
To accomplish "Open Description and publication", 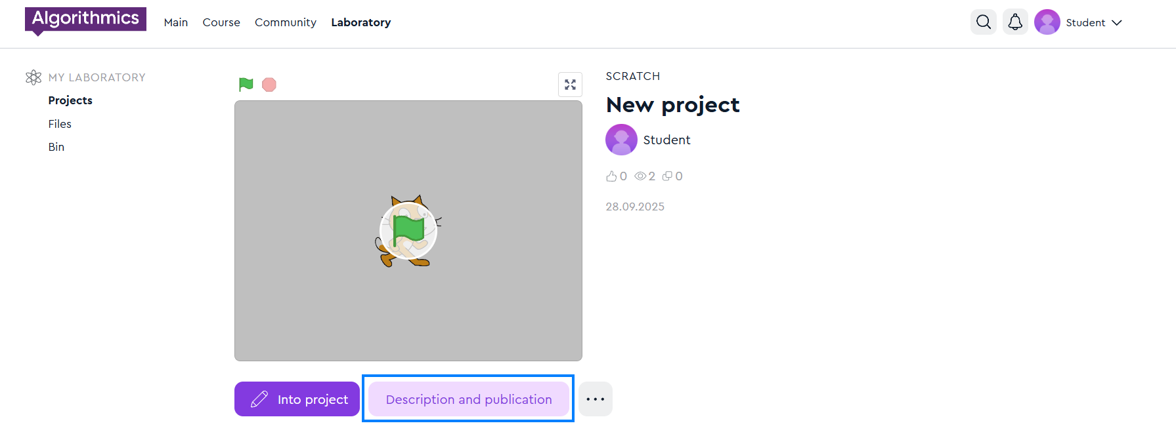I will [468, 399].
